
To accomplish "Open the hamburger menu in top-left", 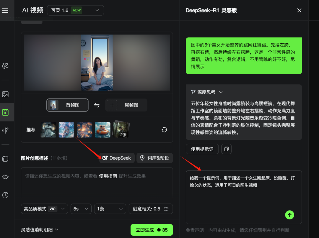I will (x=5, y=10).
